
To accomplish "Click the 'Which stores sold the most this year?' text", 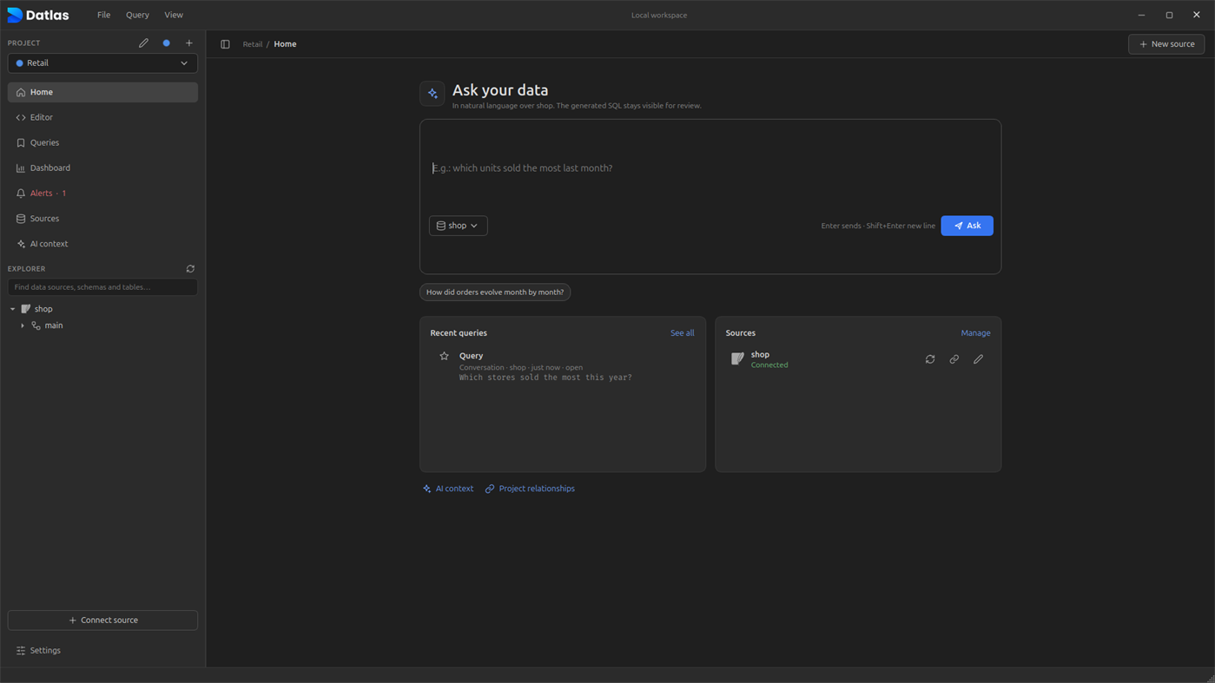I will [545, 378].
